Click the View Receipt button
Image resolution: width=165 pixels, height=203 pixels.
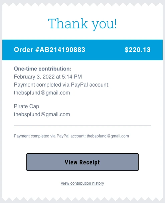tap(82, 162)
